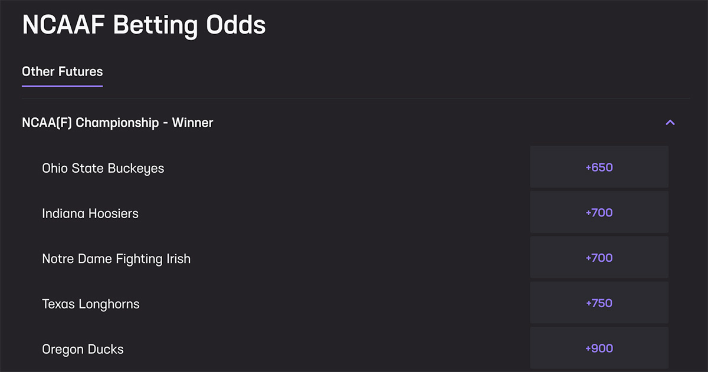708x372 pixels.
Task: Click the +700 odds beside Indiana Hoosiers
Action: [599, 212]
